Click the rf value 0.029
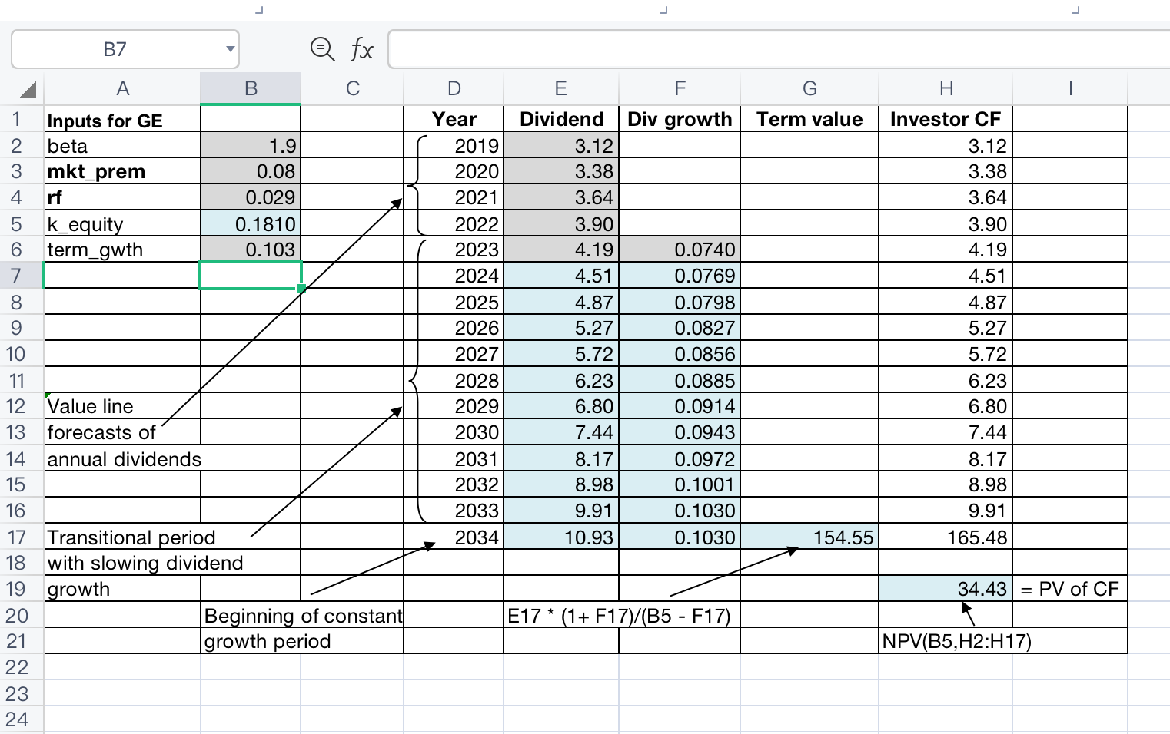This screenshot has height=734, width=1170. [x=251, y=197]
